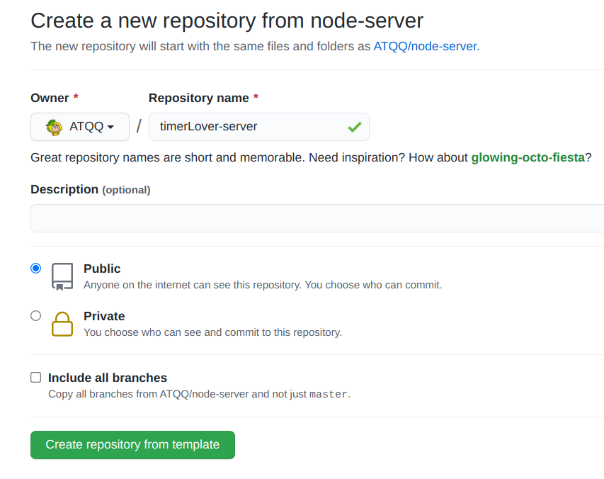Select the Private visibility radio button
This screenshot has height=479, width=604.
pos(36,315)
